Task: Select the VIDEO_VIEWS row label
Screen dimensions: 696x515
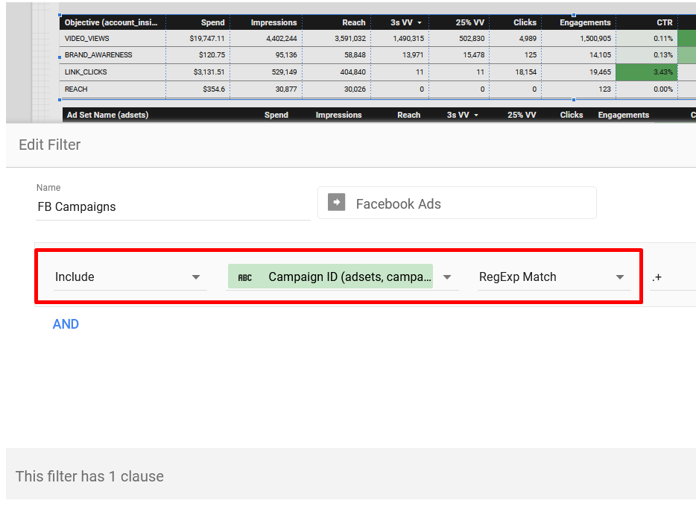Action: [x=86, y=38]
